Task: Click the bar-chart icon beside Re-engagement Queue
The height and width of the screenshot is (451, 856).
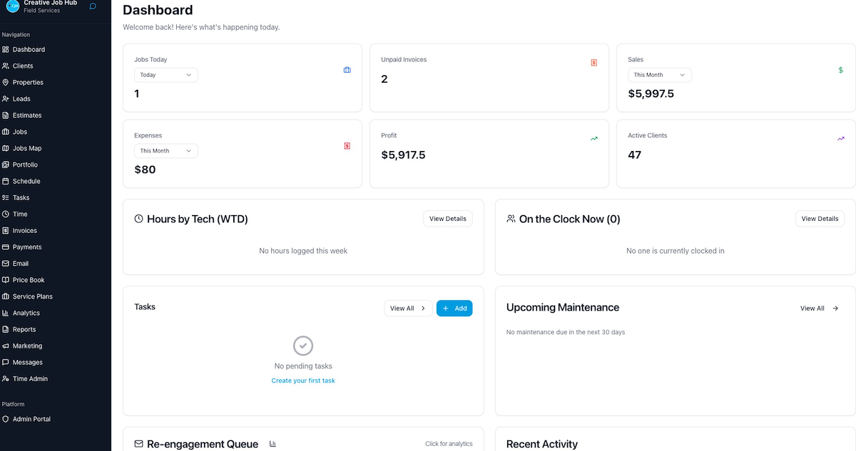Action: [272, 443]
